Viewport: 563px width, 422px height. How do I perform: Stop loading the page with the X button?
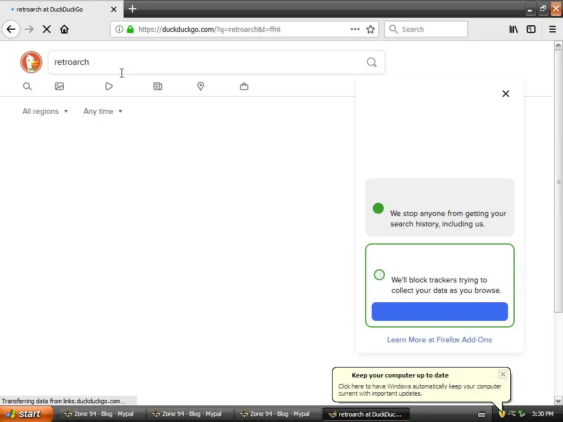47,29
